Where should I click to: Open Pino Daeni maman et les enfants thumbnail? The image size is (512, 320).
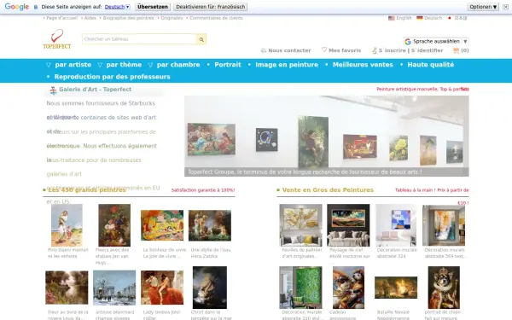tap(67, 225)
